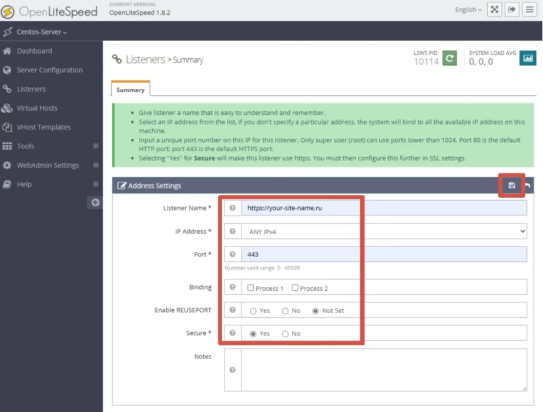Click the Dashboard home icon
This screenshot has width=543, height=412.
[x=7, y=51]
